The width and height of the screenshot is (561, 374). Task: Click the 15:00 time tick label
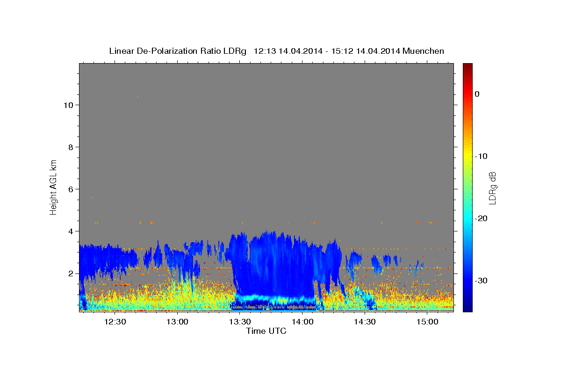[427, 322]
